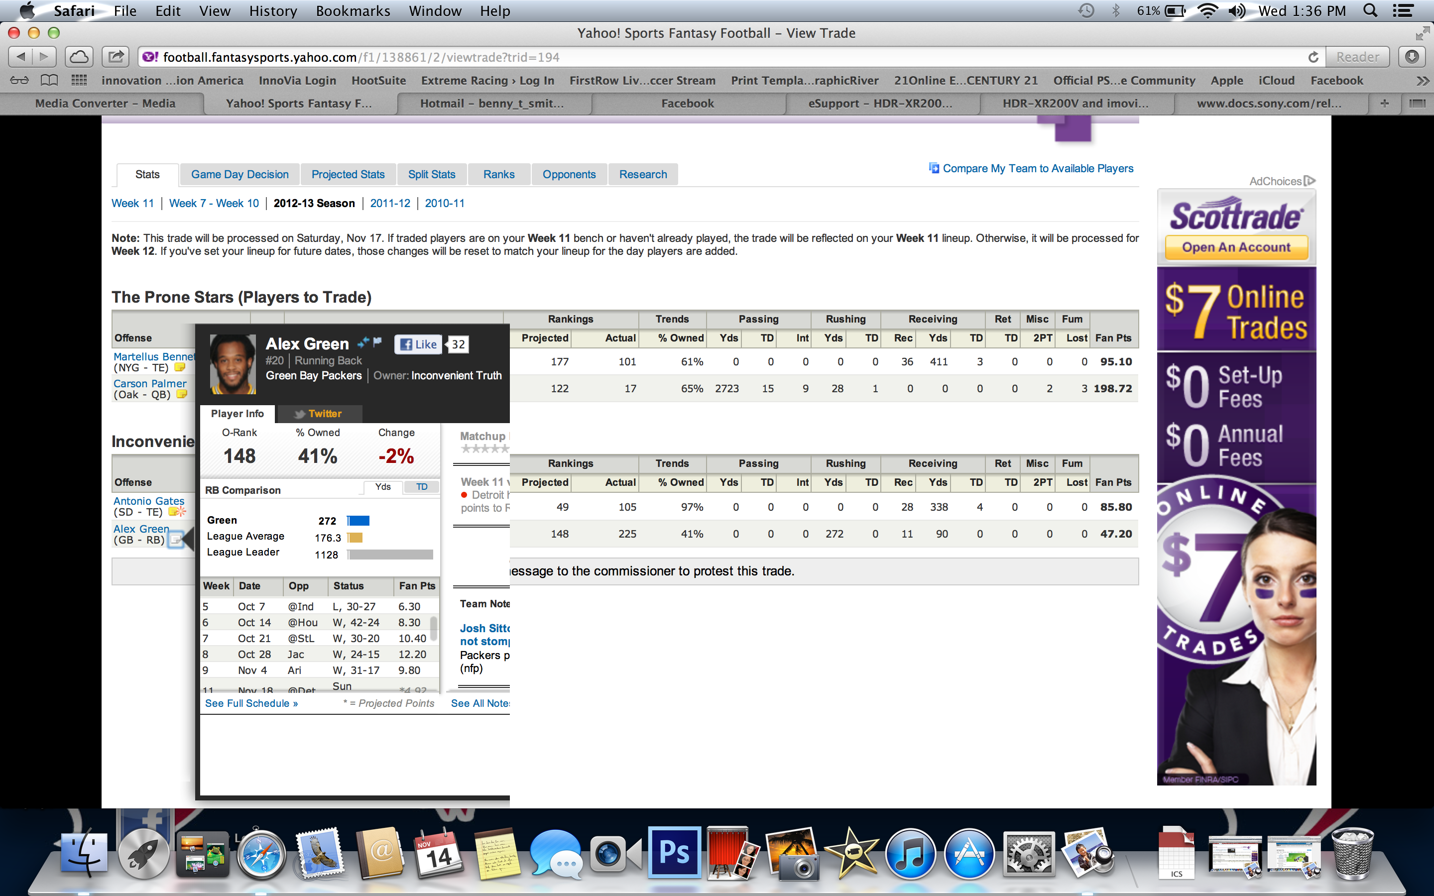Click Alex Green's headshot photo
This screenshot has width=1434, height=896.
tap(233, 364)
